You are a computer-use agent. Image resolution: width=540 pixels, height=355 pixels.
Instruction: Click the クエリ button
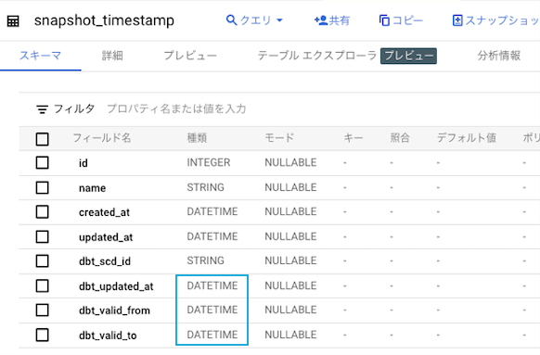click(x=254, y=20)
